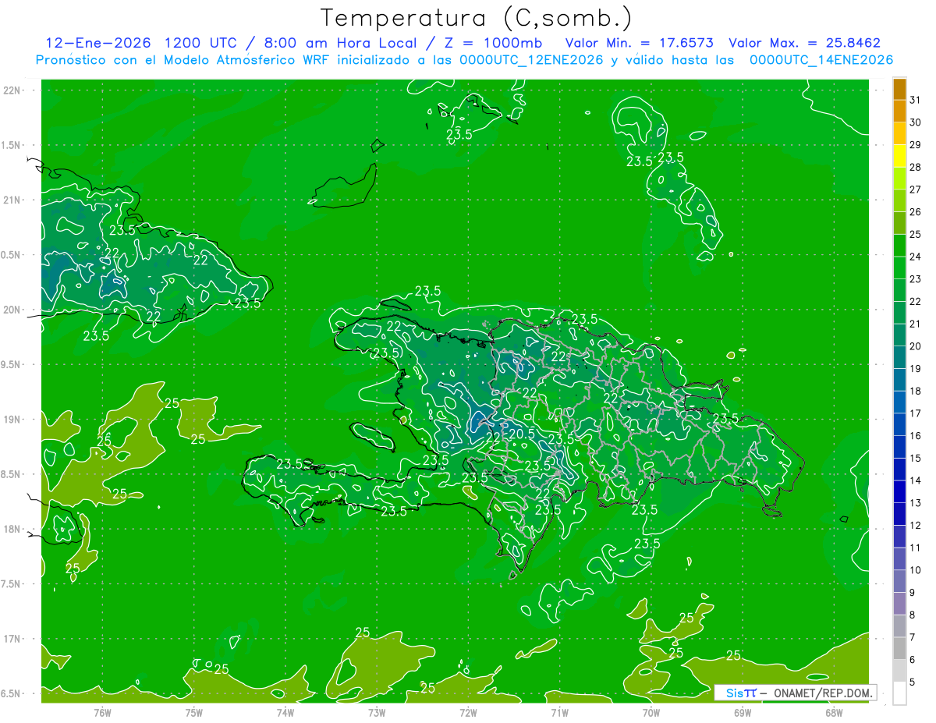
Task: Click the '71W' longitude axis label
Action: pos(559,712)
